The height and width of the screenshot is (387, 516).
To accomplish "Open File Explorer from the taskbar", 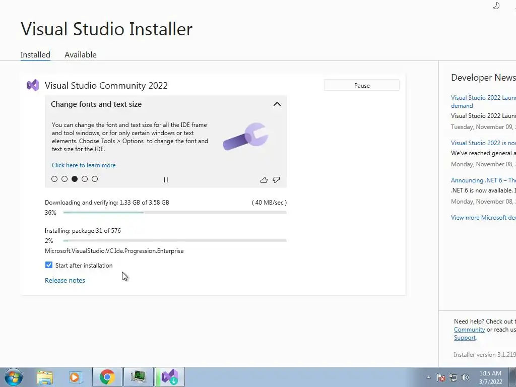I will pyautogui.click(x=45, y=377).
